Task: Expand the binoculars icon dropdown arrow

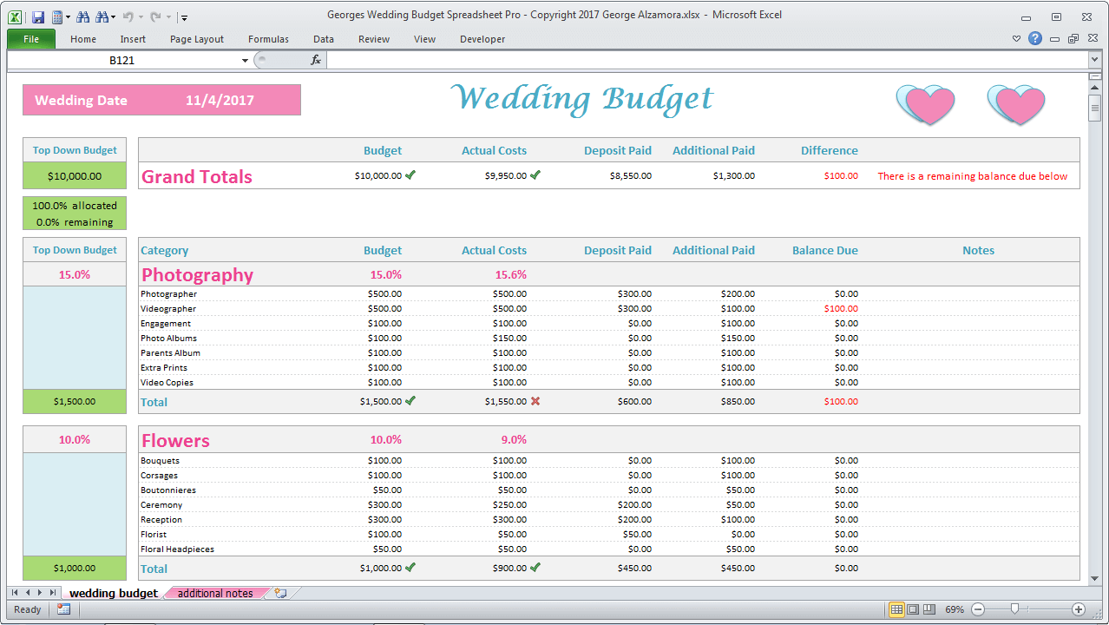Action: pyautogui.click(x=113, y=16)
